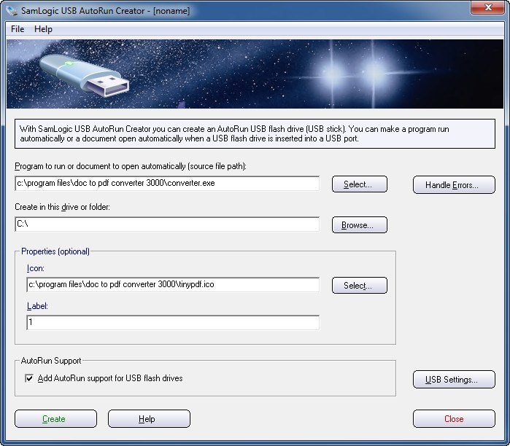This screenshot has width=510, height=446.
Task: Click the 'Program to run or document' label
Action: [x=131, y=166]
